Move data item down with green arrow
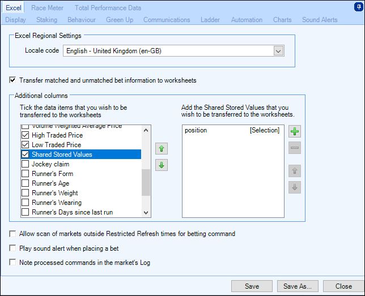This screenshot has width=365, height=296. 162,165
